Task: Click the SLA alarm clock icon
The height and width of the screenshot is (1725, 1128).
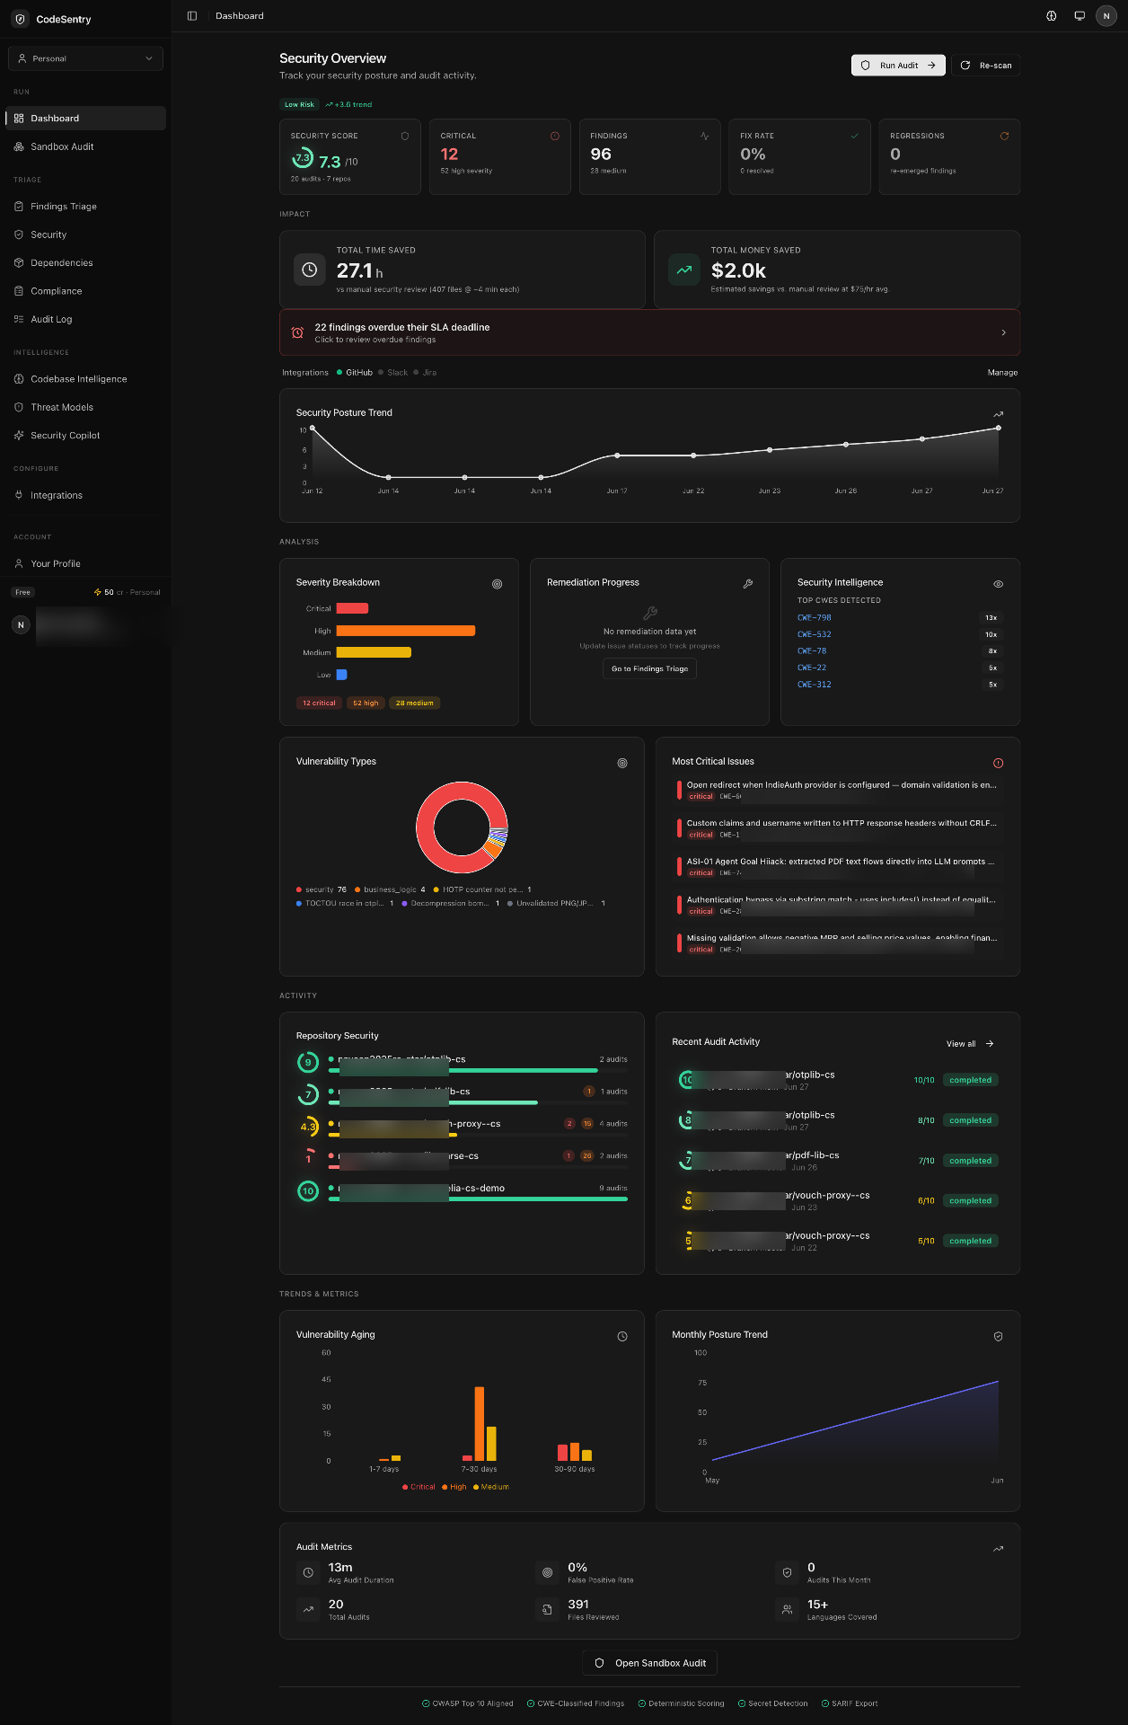Action: point(297,332)
